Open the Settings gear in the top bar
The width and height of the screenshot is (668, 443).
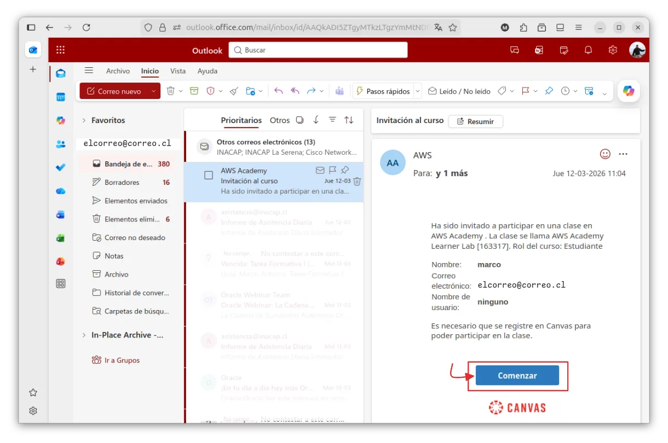[612, 50]
